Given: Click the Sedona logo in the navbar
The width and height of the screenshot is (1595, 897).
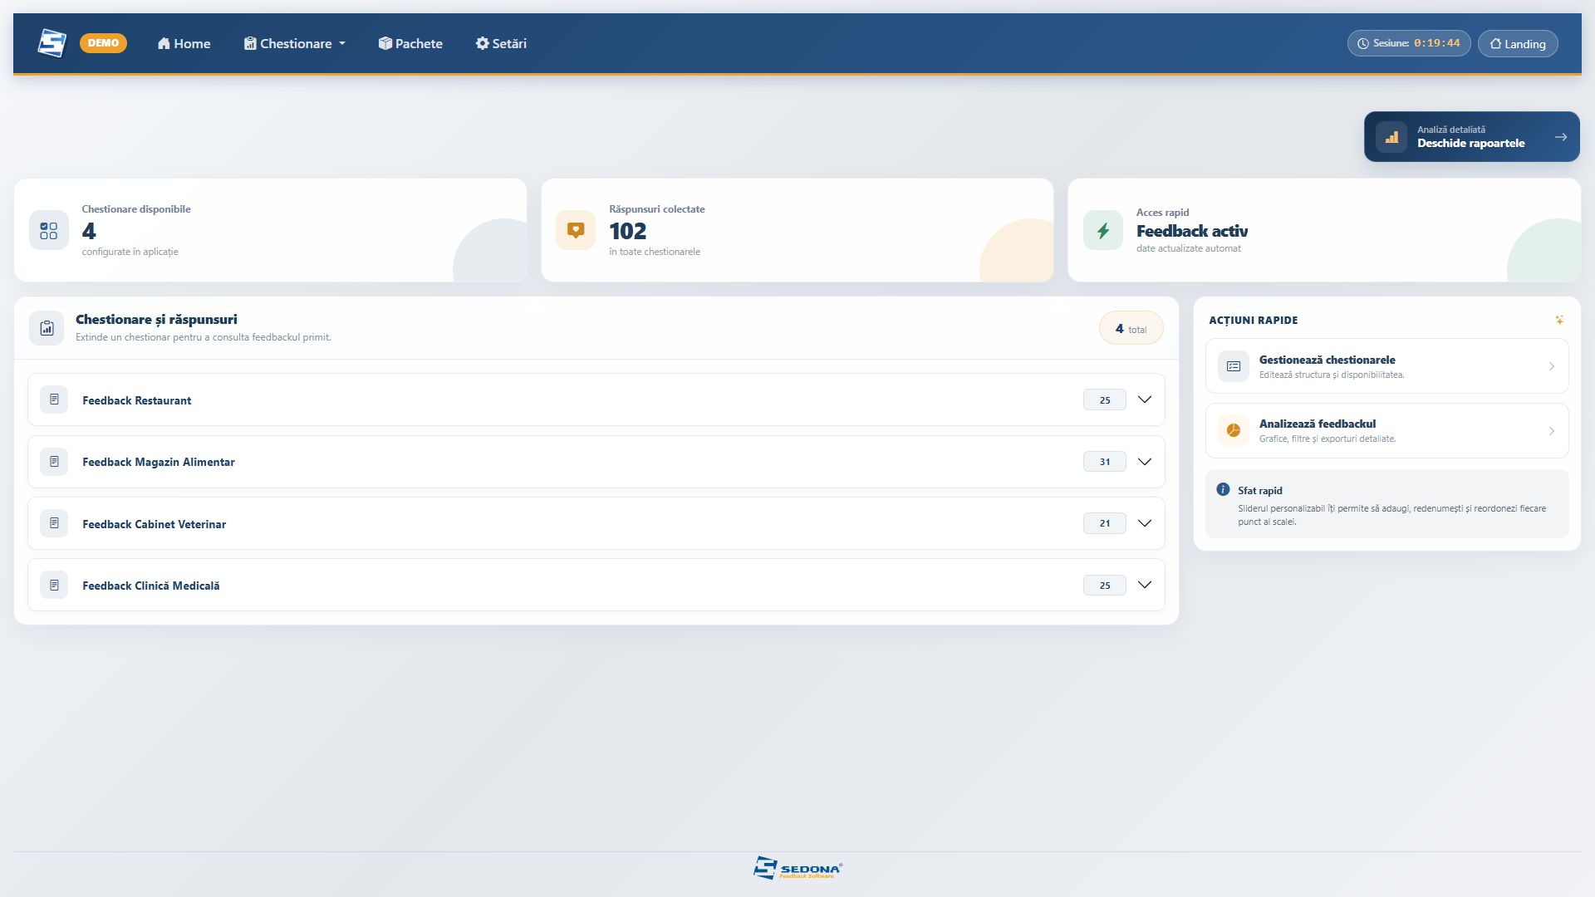Looking at the screenshot, I should (x=52, y=43).
